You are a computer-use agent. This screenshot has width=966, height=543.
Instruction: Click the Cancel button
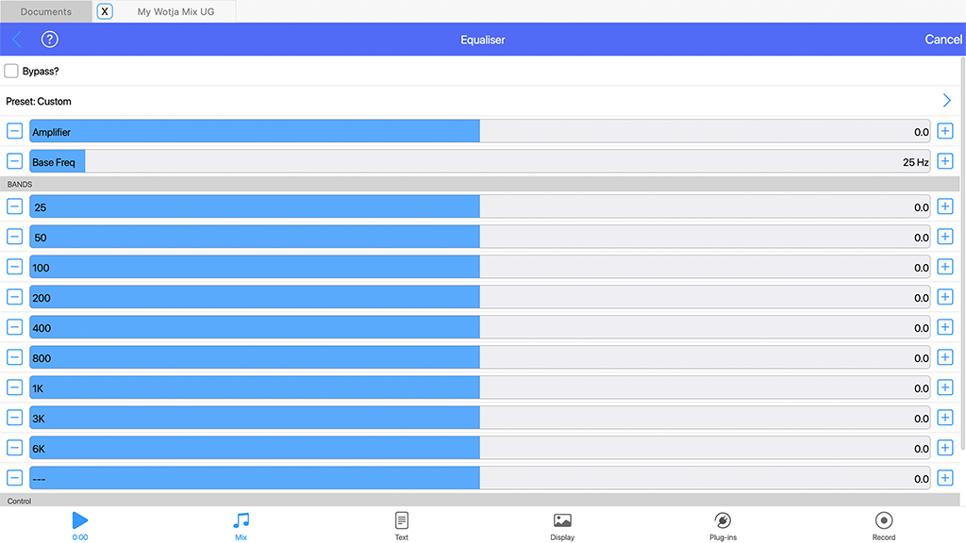942,40
